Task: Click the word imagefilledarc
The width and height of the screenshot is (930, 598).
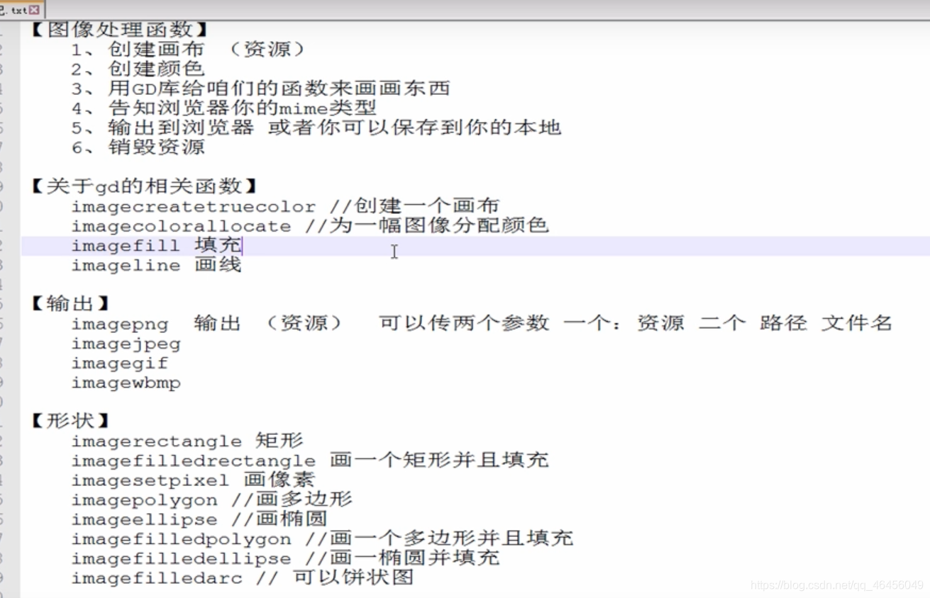Action: (x=156, y=579)
